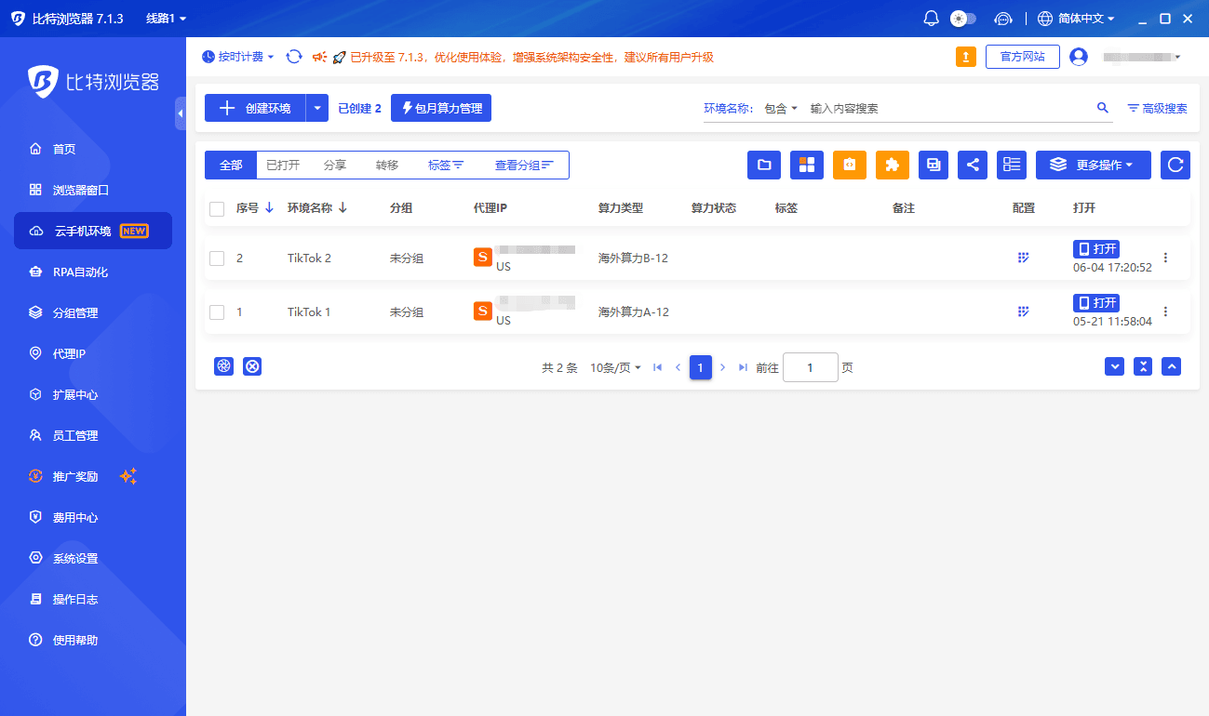1209x716 pixels.
Task: Expand the arrow beside 创建环境
Action: click(317, 108)
